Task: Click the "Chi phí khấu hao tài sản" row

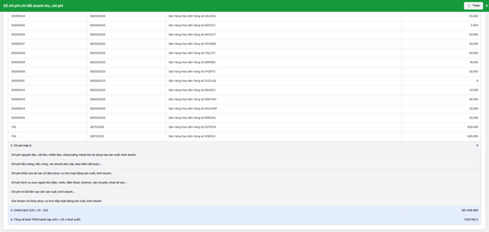Action: click(61, 173)
